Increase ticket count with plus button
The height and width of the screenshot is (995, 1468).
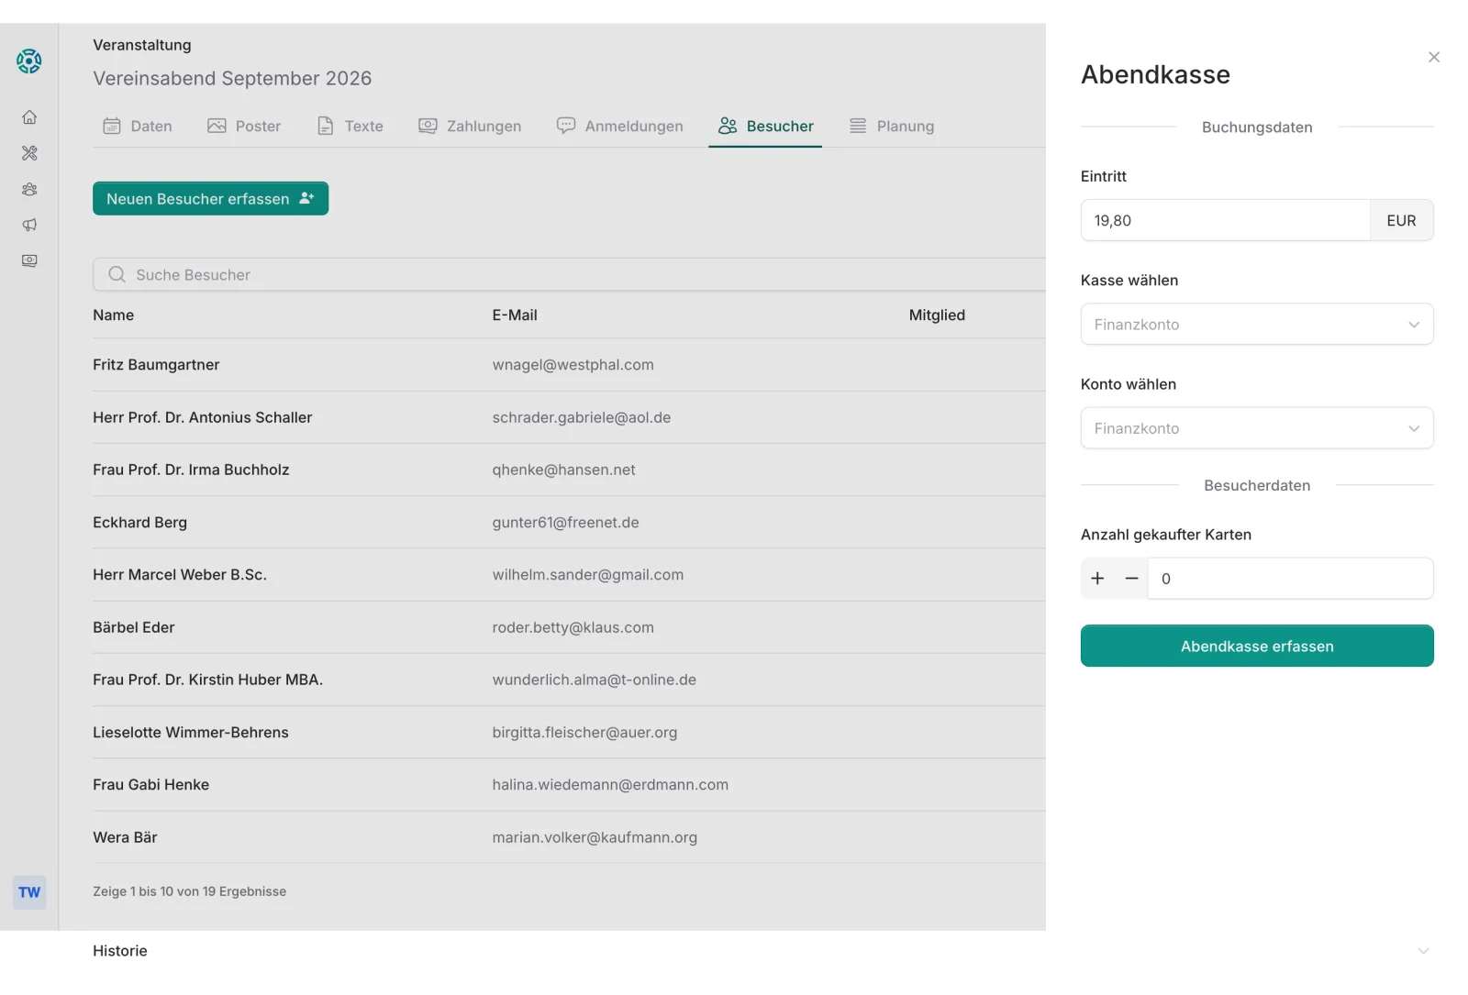click(x=1097, y=579)
